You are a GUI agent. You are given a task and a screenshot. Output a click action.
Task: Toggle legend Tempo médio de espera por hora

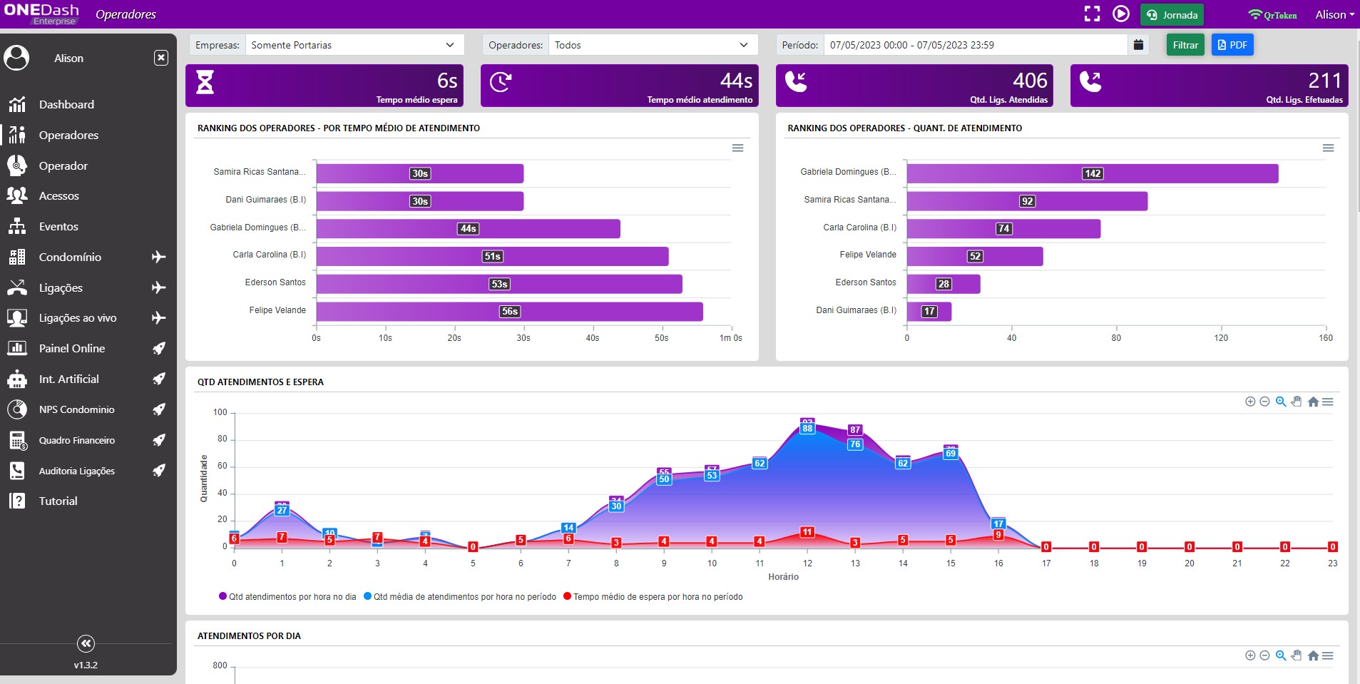pos(653,597)
